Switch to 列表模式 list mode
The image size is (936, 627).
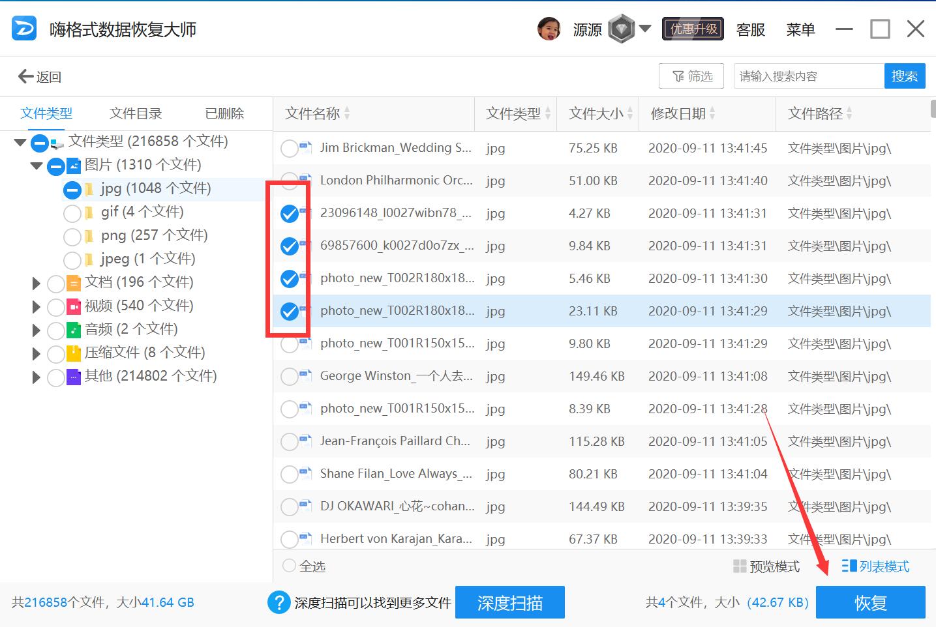pos(875,566)
